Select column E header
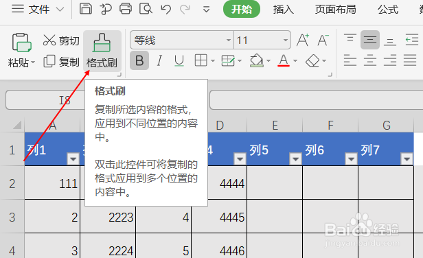 tap(275, 125)
